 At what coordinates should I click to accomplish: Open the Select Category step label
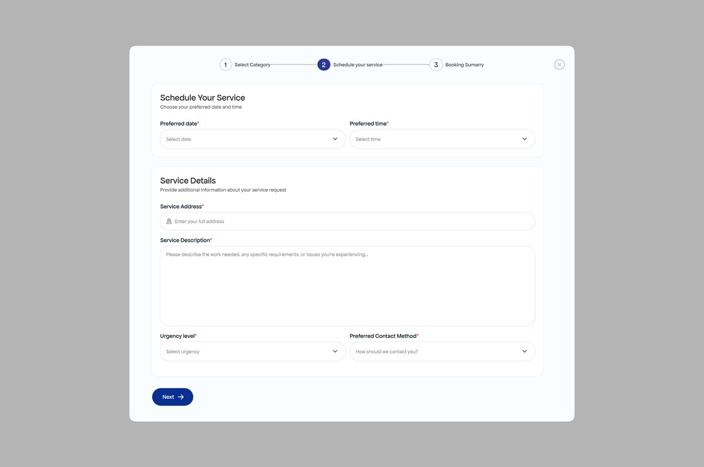tap(252, 65)
